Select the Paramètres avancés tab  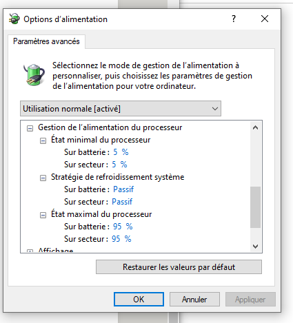(46, 41)
